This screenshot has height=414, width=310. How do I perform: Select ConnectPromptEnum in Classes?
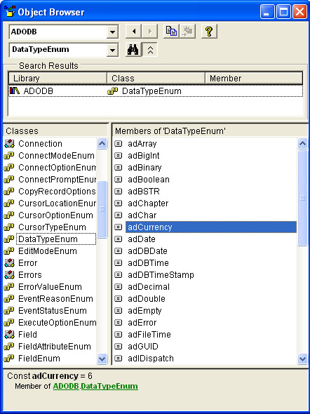(x=57, y=180)
